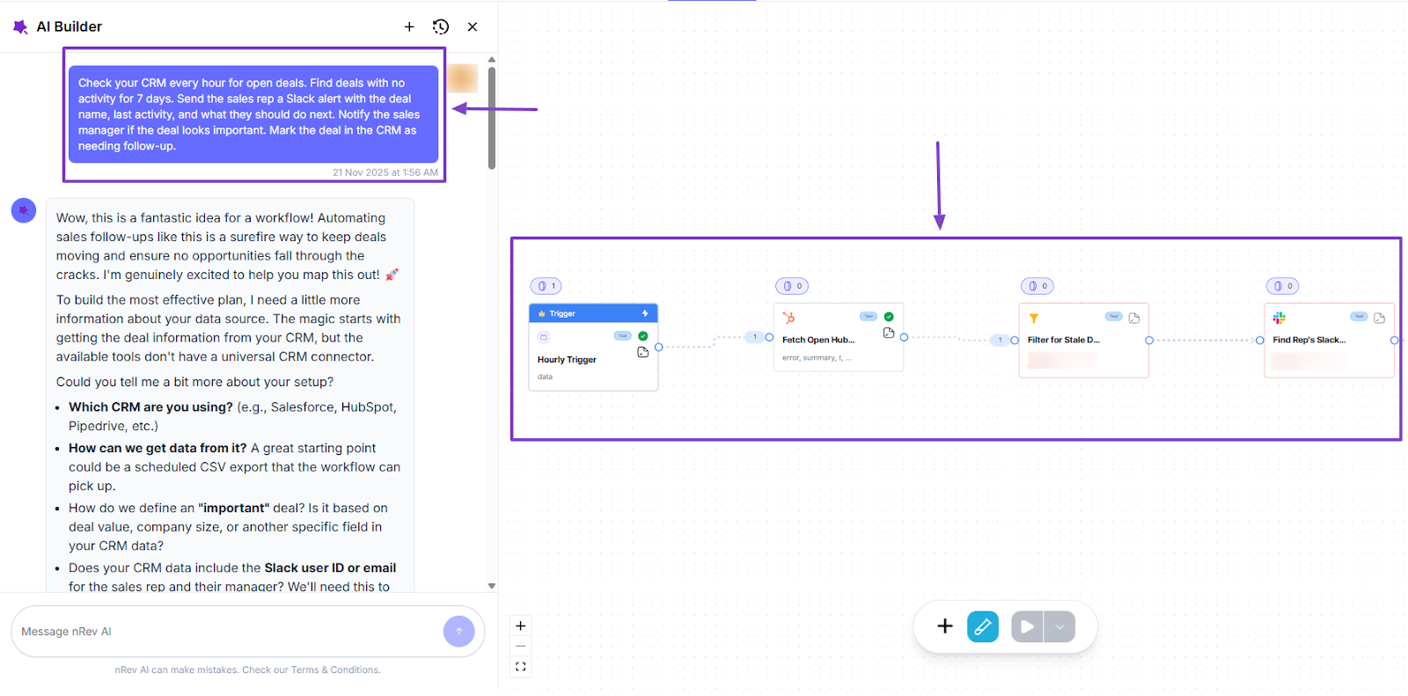
Task: Close the AI Builder panel
Action: 473,27
